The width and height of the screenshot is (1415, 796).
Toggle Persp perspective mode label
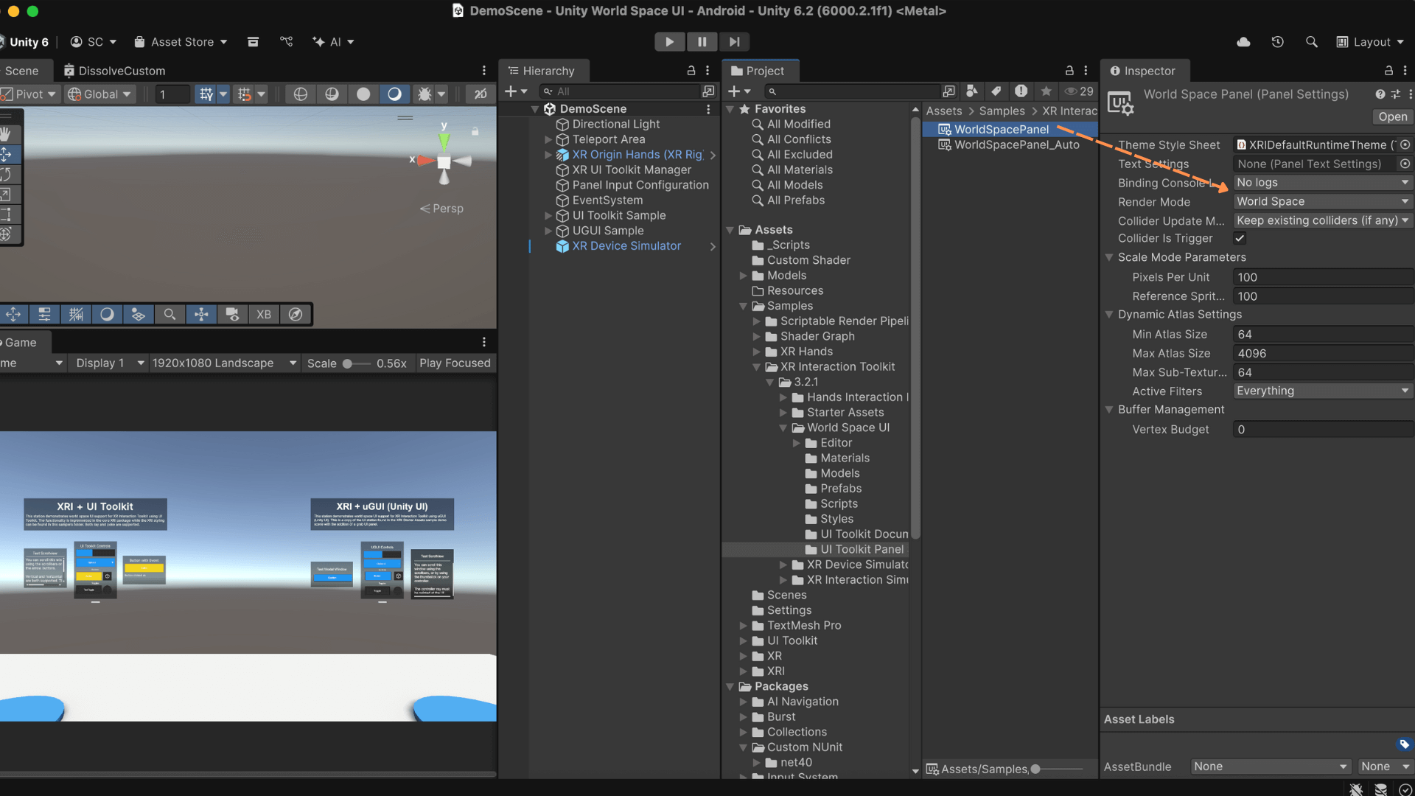coord(442,209)
